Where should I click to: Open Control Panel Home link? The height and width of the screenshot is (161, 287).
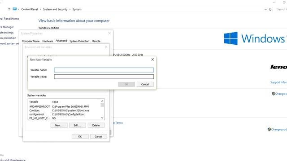[9, 19]
